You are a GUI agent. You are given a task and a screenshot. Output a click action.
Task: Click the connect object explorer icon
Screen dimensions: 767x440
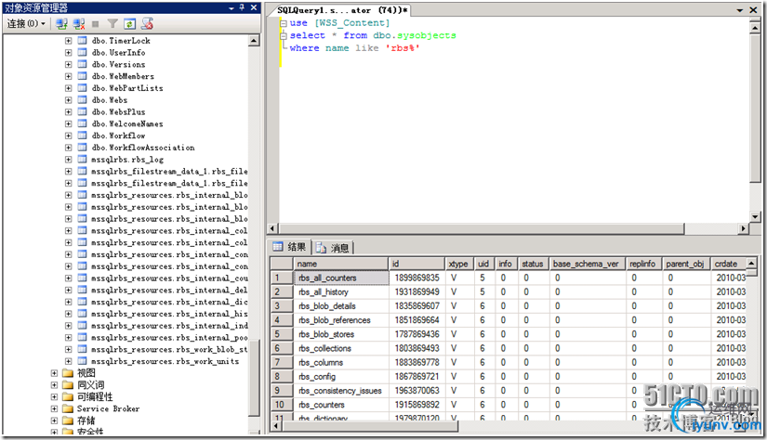coord(61,23)
